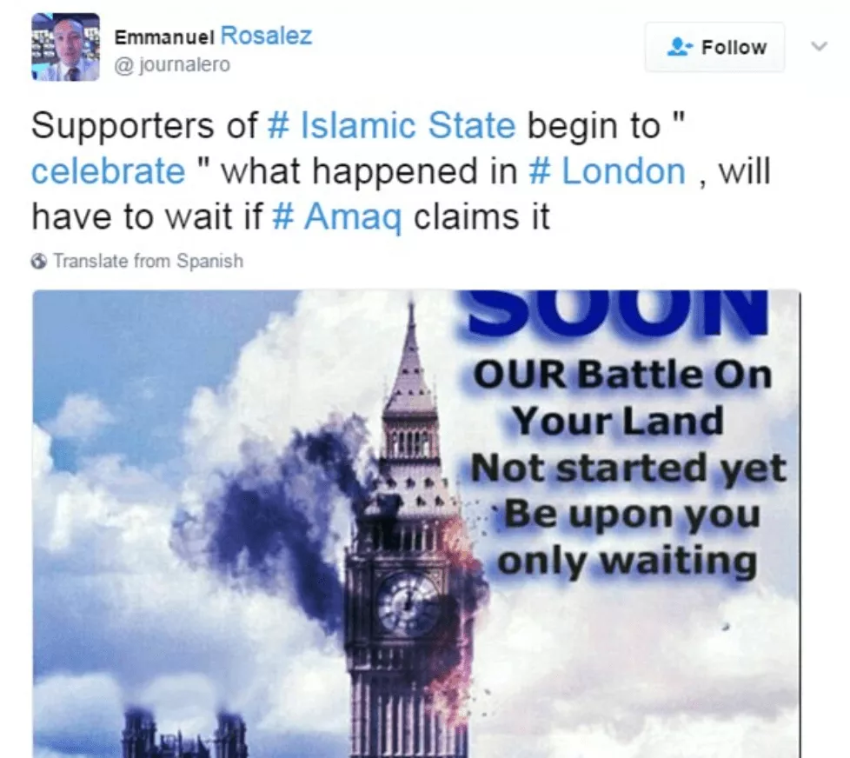Click the tweet body text
Viewport: 850px width, 758px height.
402,171
